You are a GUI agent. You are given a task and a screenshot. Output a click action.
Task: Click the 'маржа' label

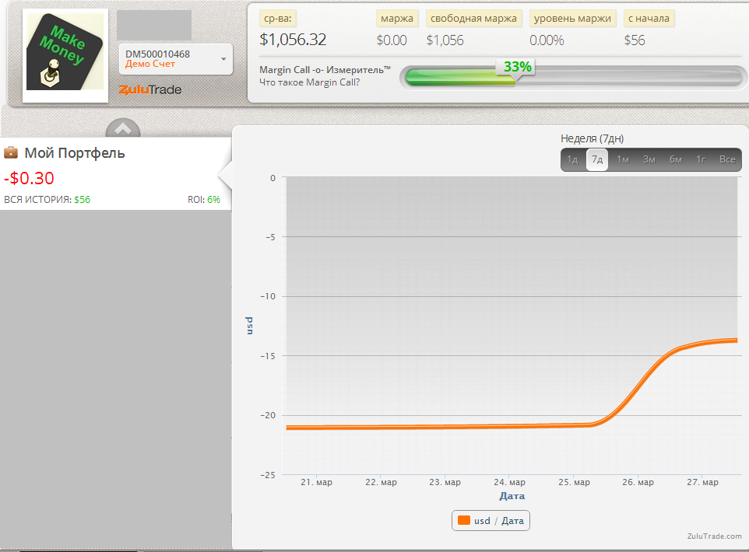point(397,19)
